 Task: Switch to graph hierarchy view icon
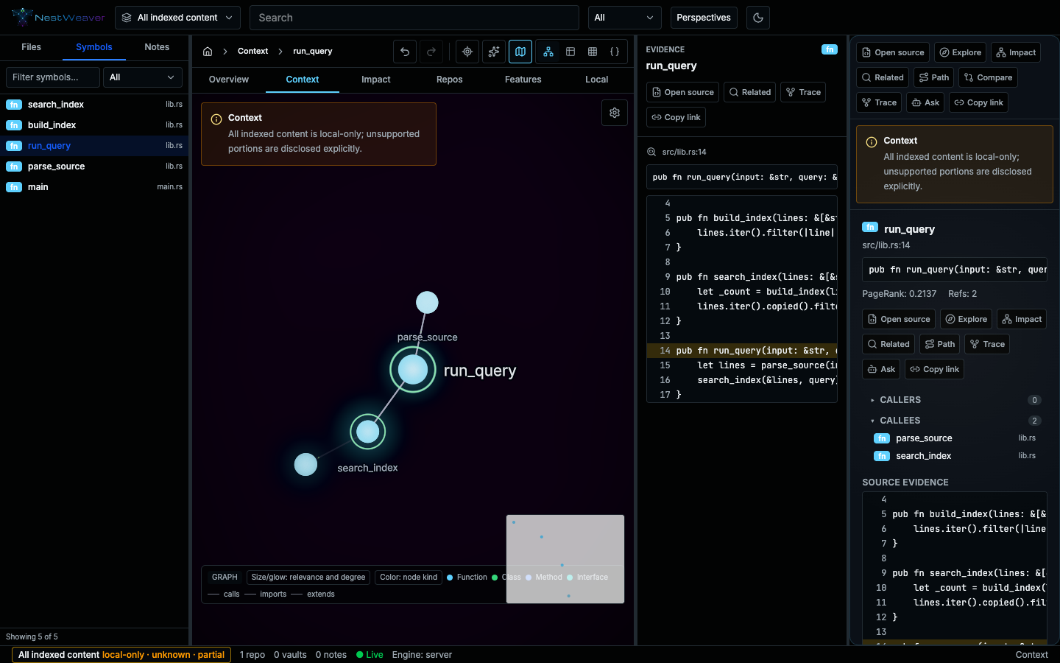coord(548,52)
